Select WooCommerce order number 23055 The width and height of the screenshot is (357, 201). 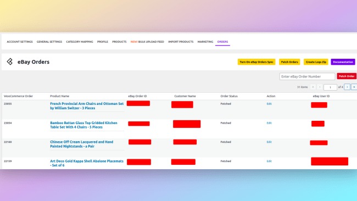8,104
